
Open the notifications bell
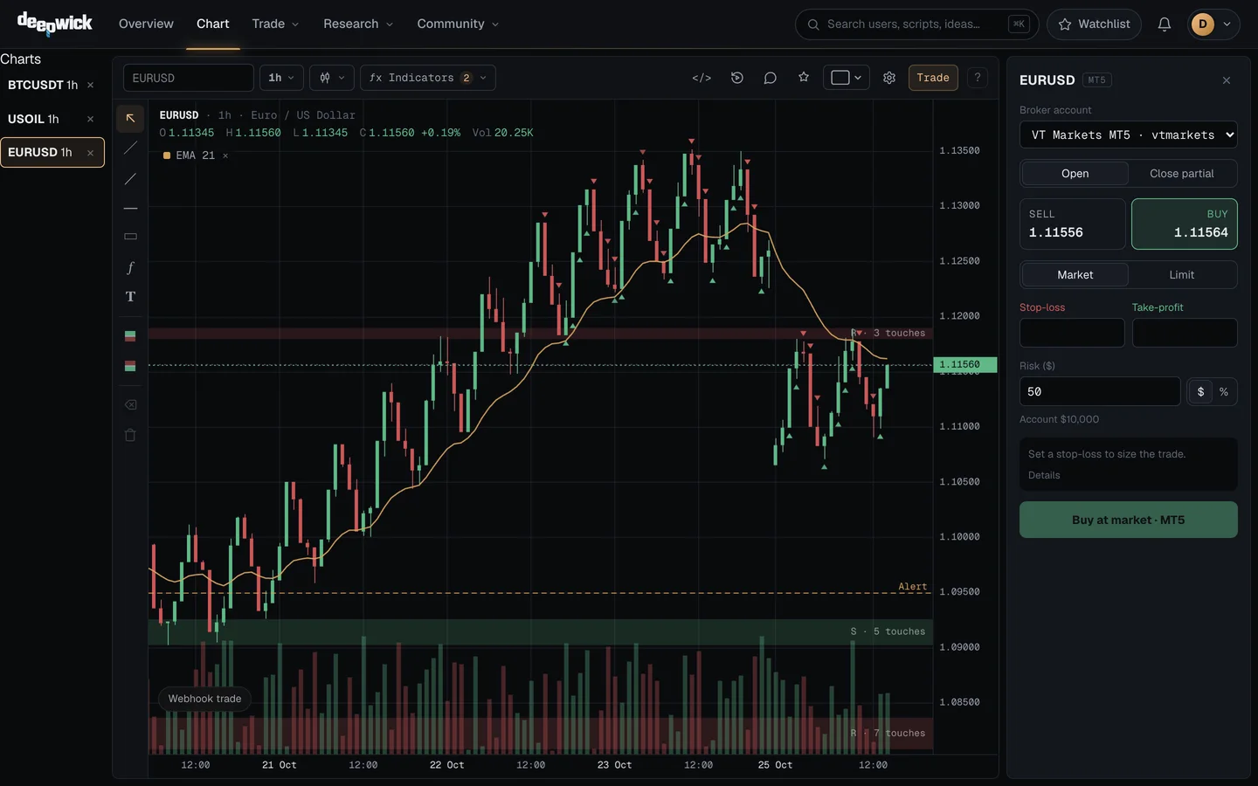coord(1164,24)
